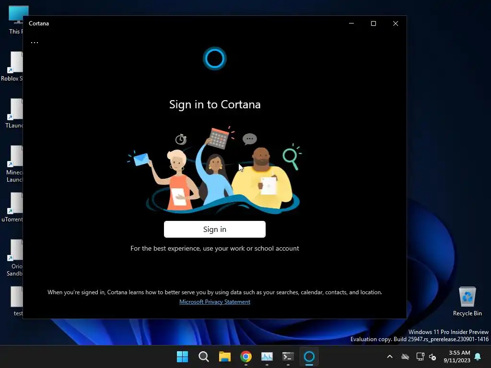Screen dimensions: 491x368
Task: Open the performance monitor taskbar app
Action: [x=267, y=356]
